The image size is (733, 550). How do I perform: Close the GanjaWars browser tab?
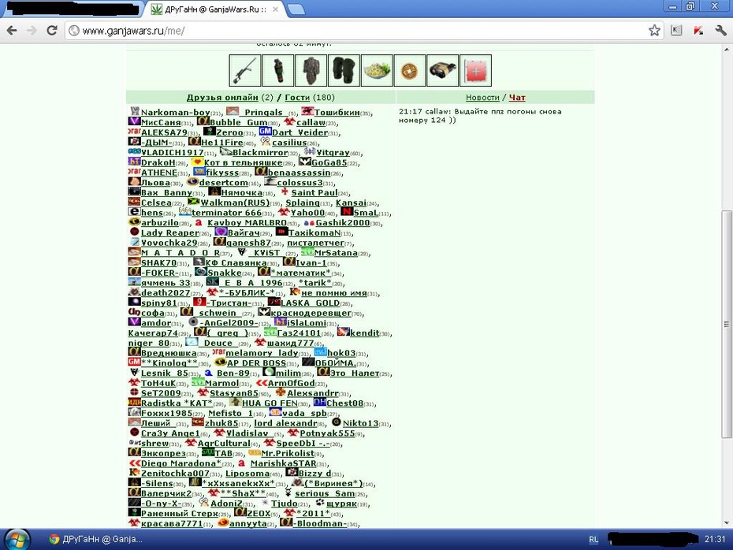pyautogui.click(x=276, y=9)
